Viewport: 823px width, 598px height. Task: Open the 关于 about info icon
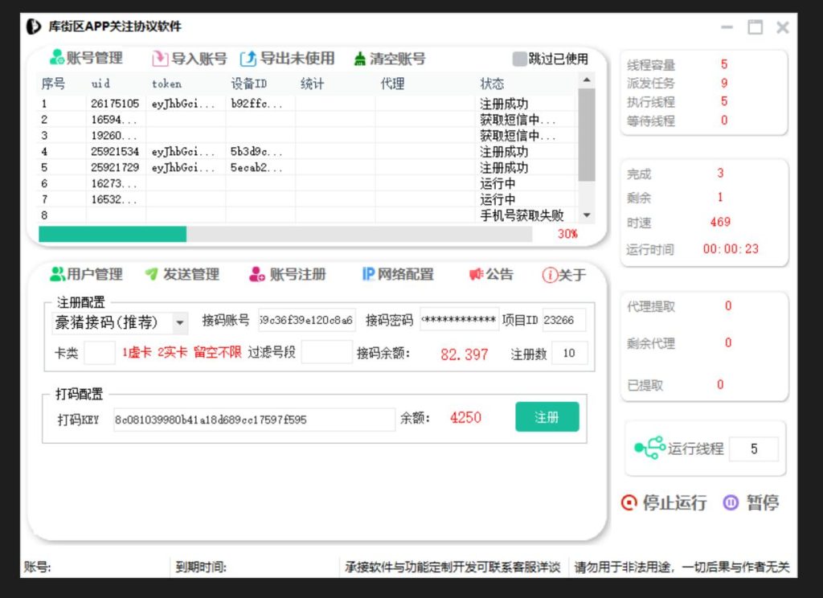[550, 275]
